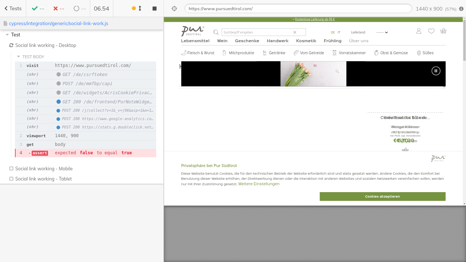
Task: Click the viewport info icon
Action: pos(461,9)
